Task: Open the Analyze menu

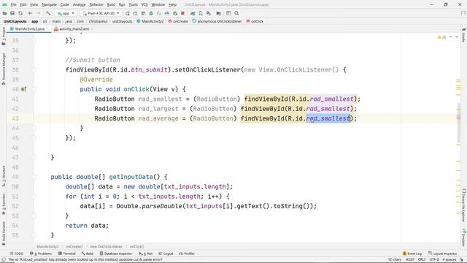Action: (x=79, y=4)
